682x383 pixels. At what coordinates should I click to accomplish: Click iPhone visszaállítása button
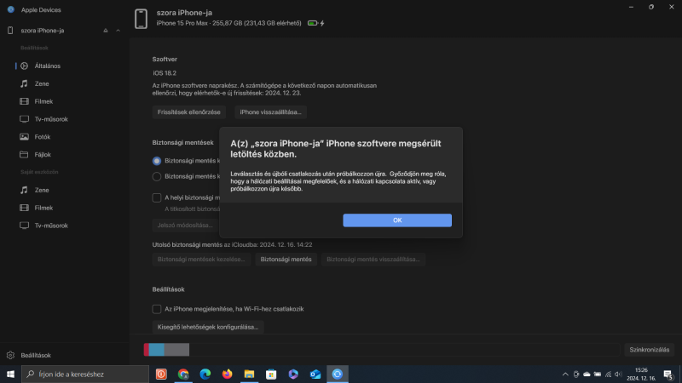click(270, 112)
